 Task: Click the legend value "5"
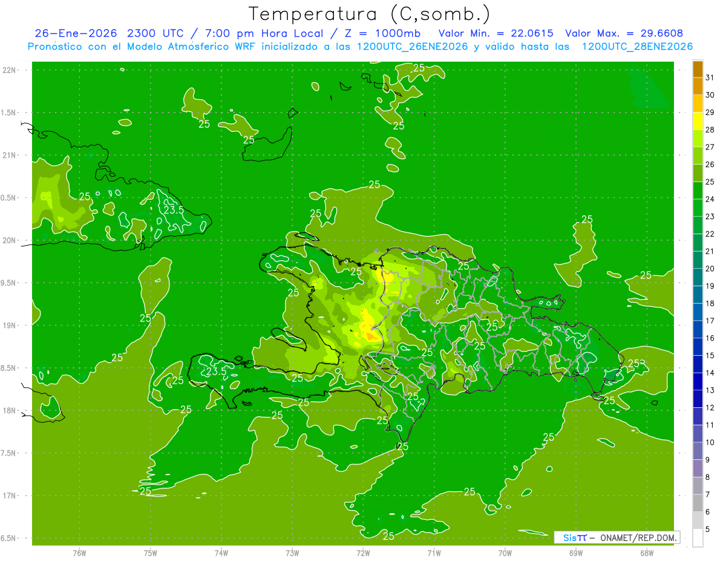(x=708, y=530)
